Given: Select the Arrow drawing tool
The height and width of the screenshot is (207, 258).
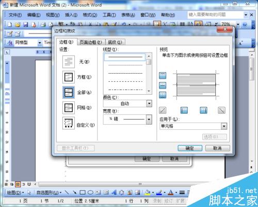Looking at the screenshot, I should (x=75, y=193).
